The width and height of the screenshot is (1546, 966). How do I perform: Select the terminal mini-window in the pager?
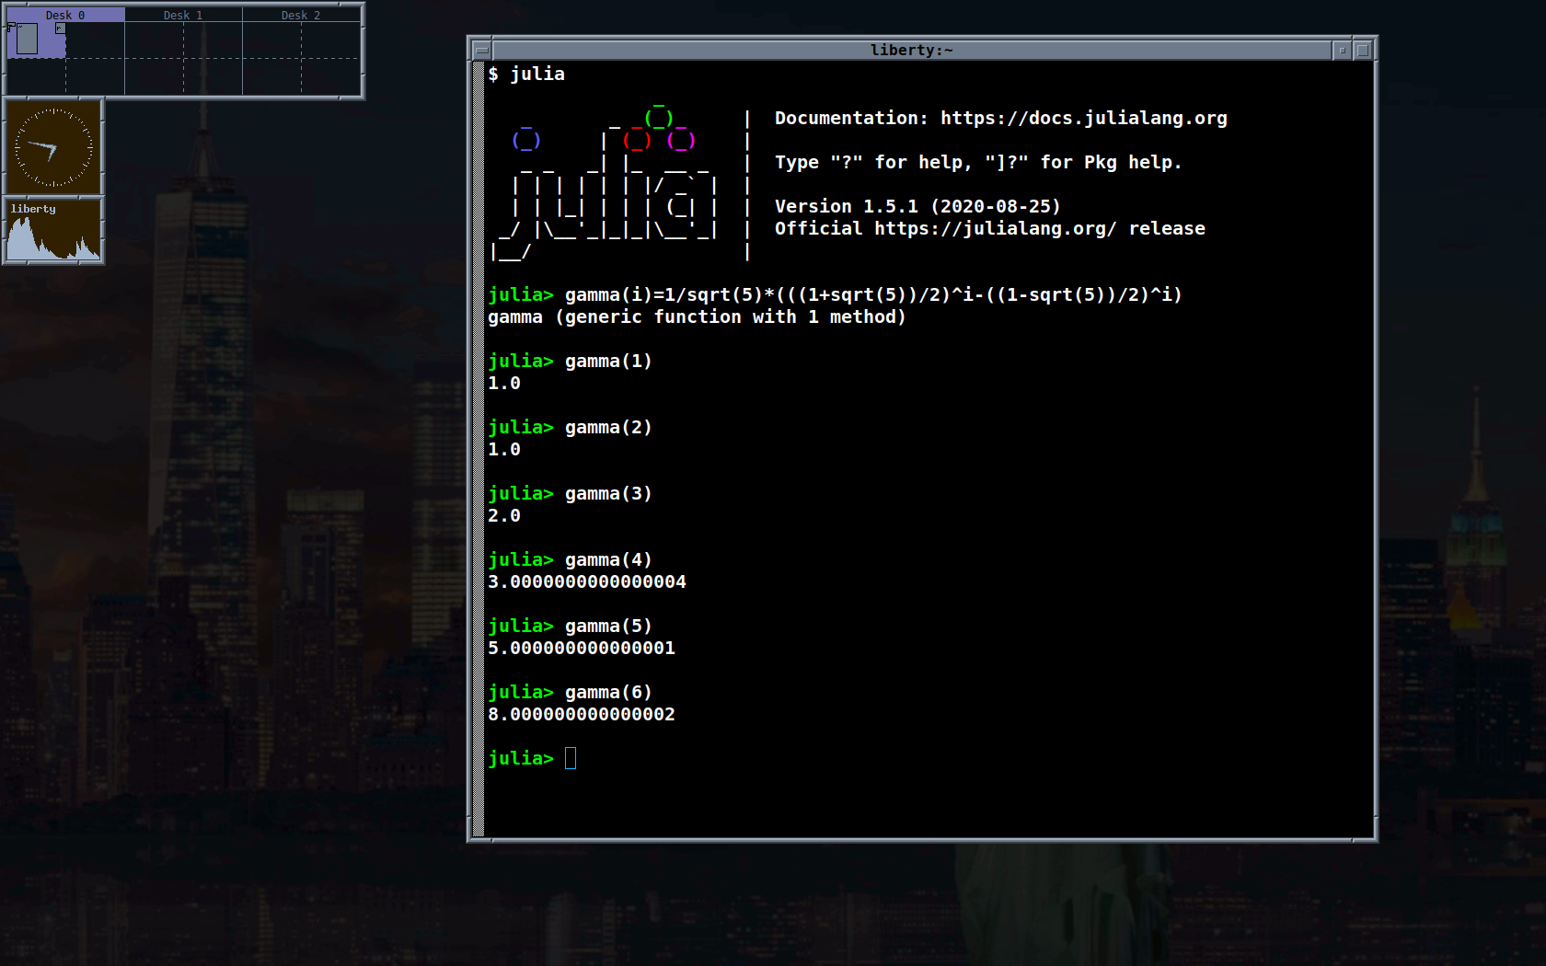point(28,39)
